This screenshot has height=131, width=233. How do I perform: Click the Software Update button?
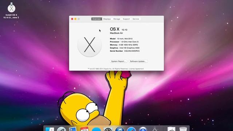[x=138, y=61]
